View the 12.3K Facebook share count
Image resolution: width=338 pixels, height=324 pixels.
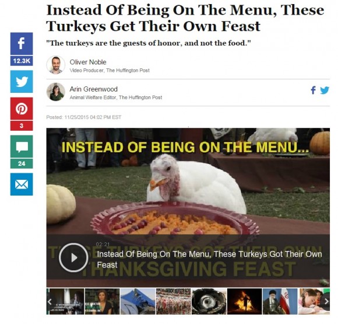tap(22, 61)
